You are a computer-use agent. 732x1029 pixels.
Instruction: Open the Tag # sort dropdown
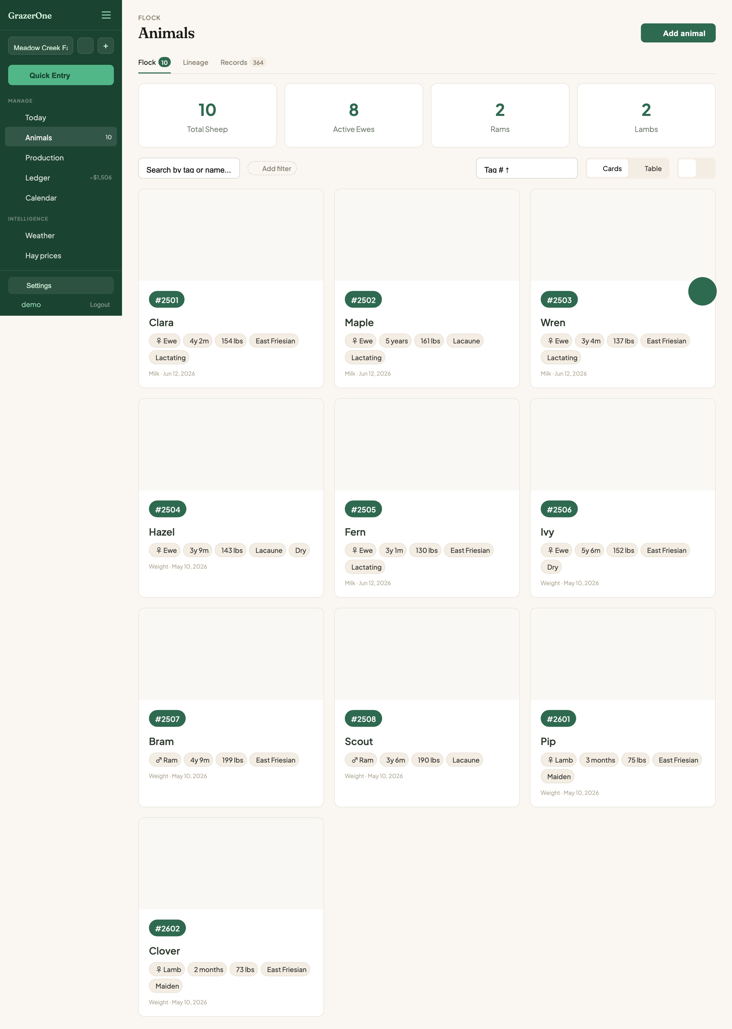click(526, 169)
